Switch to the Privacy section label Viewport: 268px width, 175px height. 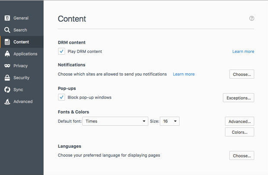click(21, 66)
